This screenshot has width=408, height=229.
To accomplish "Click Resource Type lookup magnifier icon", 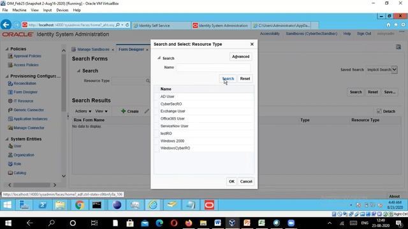I will pos(147,81).
